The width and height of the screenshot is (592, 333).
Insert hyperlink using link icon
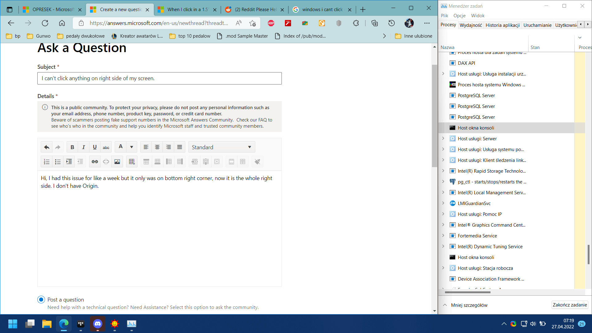(x=95, y=162)
